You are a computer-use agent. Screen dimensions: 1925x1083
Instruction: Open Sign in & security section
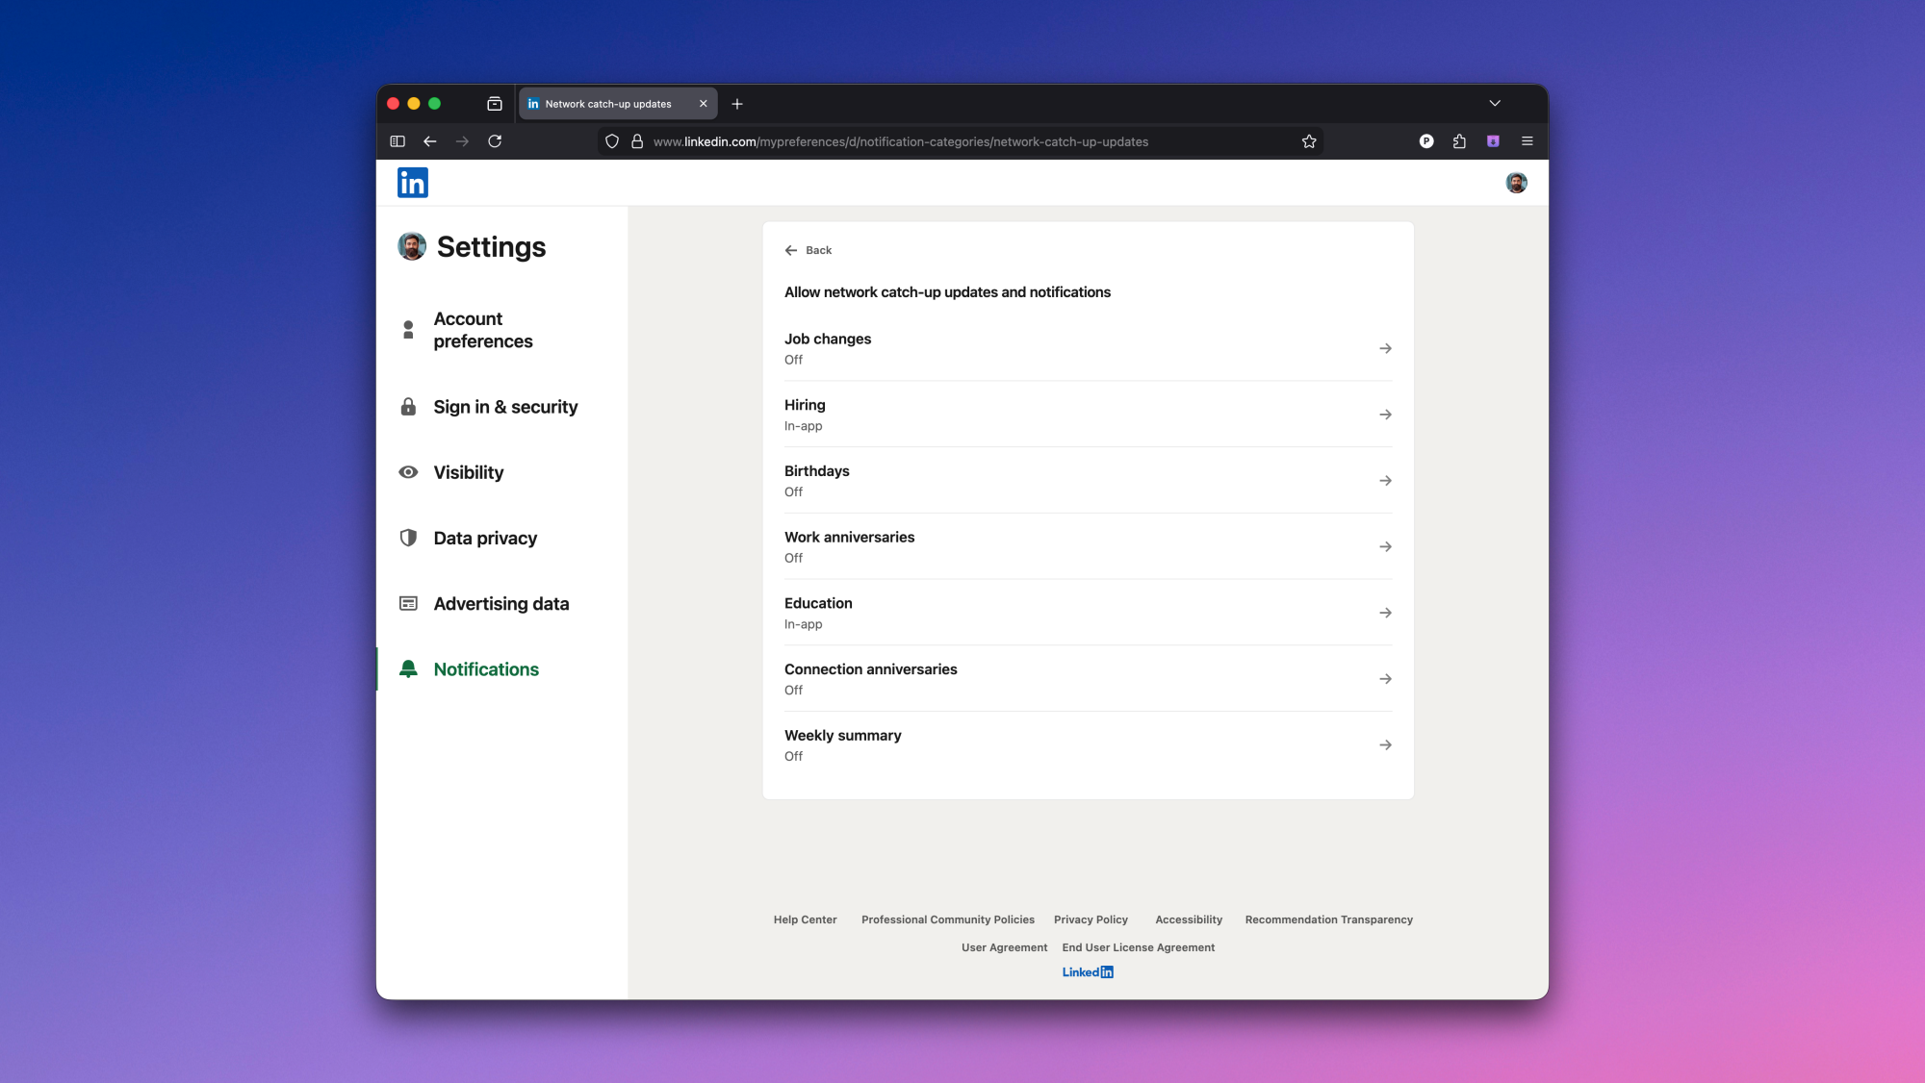pos(505,407)
